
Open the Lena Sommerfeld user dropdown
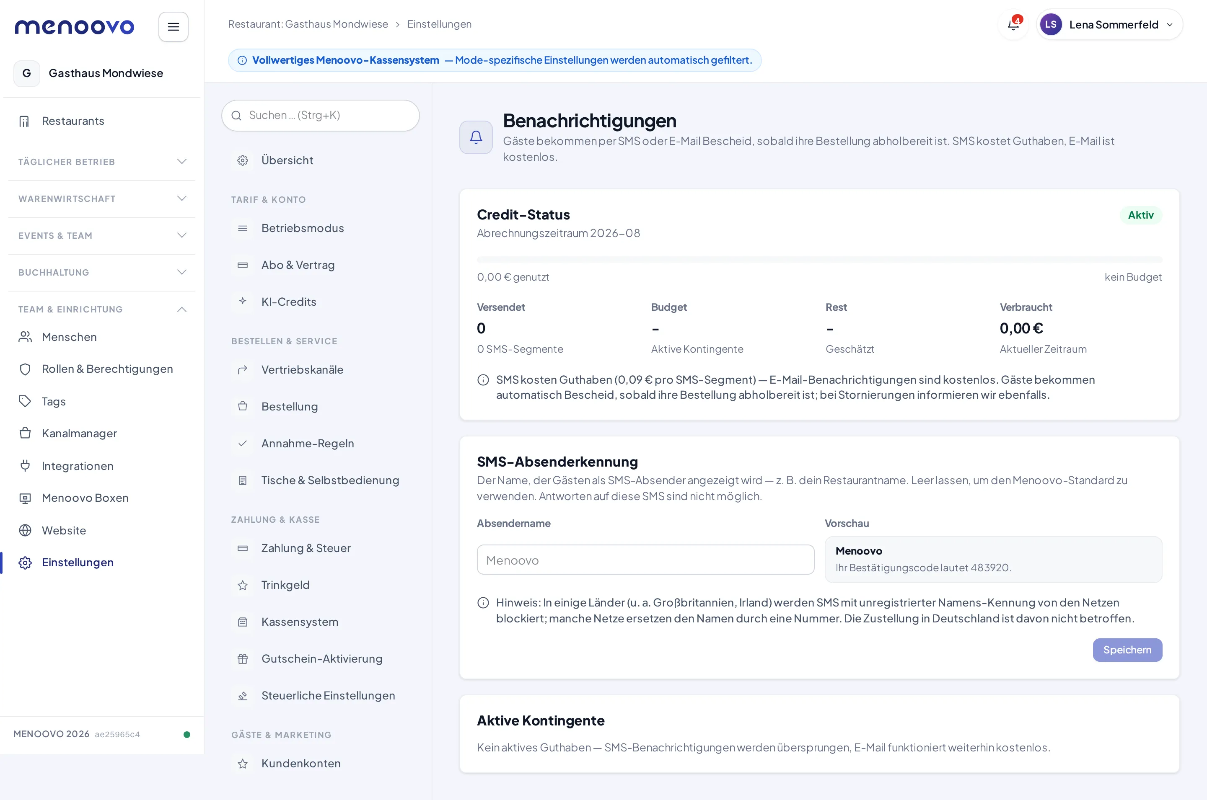point(1109,24)
